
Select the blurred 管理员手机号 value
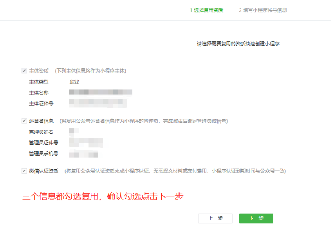click(x=84, y=154)
